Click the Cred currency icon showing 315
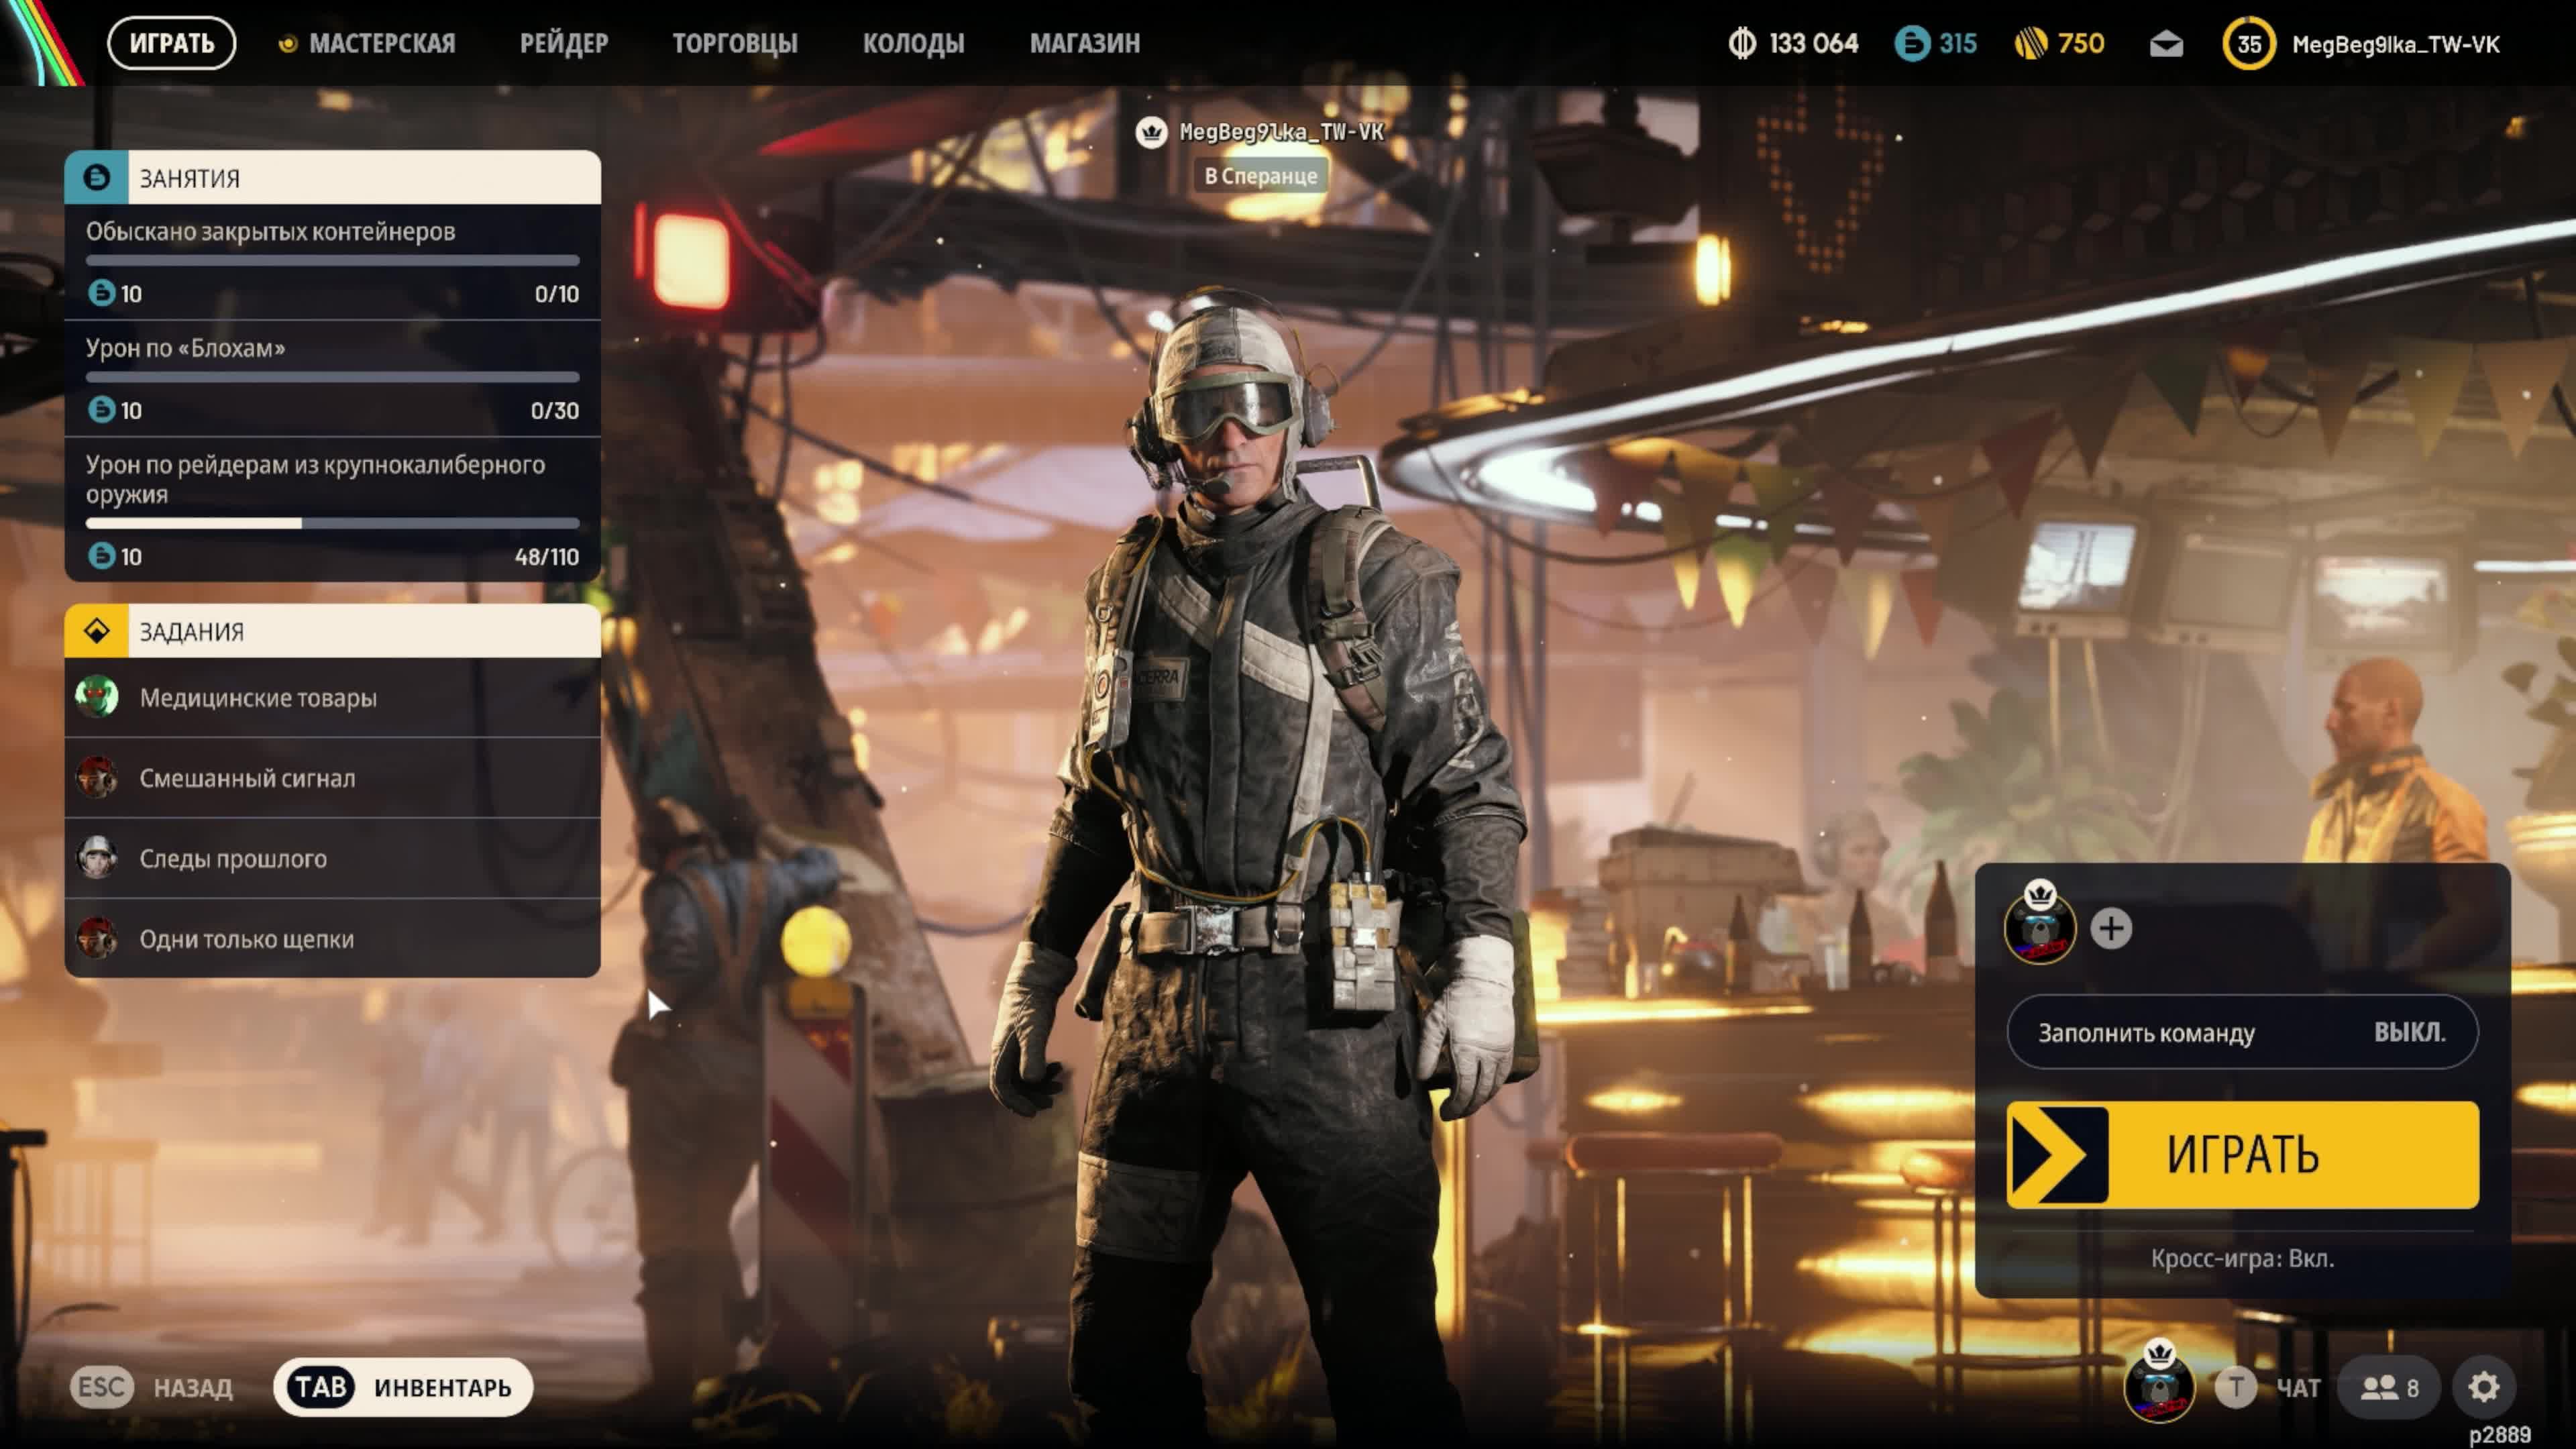The width and height of the screenshot is (2576, 1449). 1912,44
